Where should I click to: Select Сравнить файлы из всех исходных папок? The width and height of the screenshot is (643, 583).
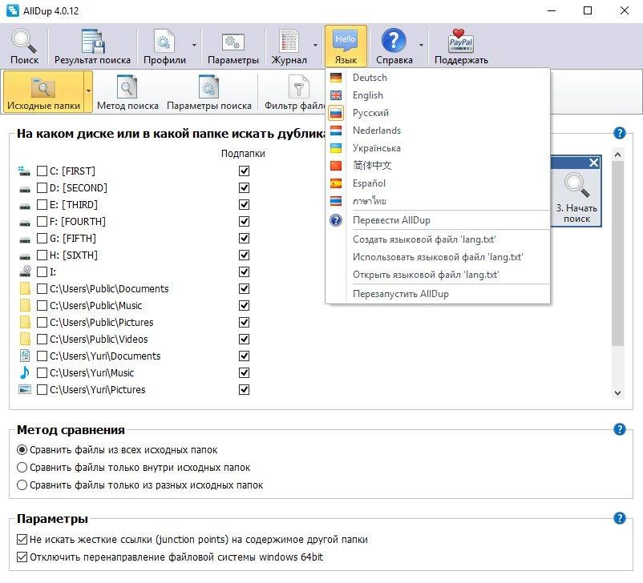pos(22,449)
